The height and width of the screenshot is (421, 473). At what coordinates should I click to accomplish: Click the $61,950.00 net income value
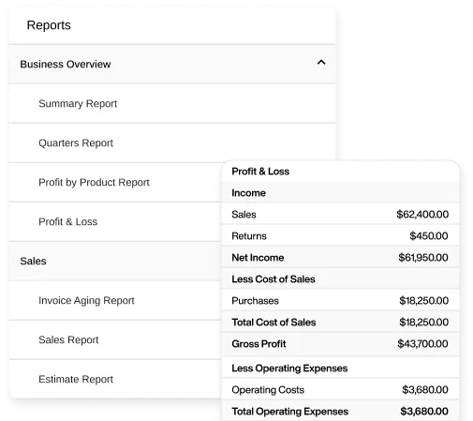point(423,258)
